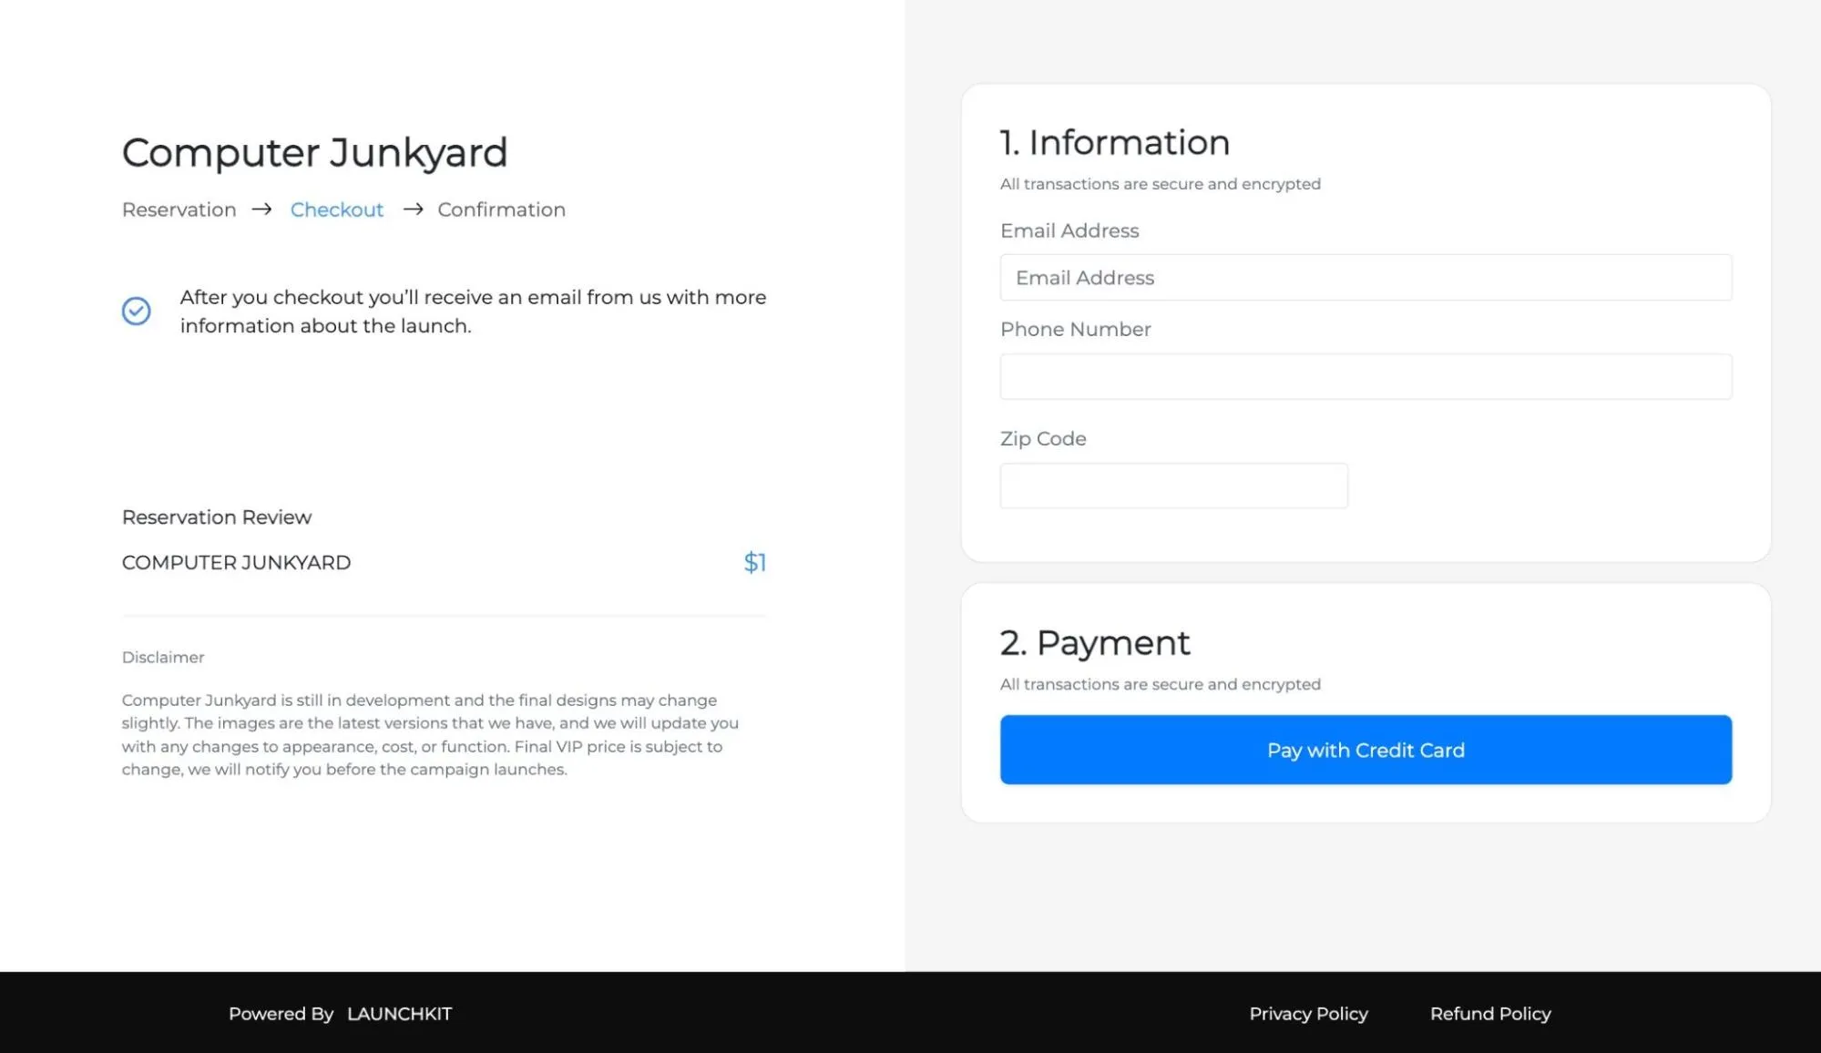This screenshot has width=1821, height=1053.
Task: Focus the Zip Code input field
Action: click(x=1173, y=486)
